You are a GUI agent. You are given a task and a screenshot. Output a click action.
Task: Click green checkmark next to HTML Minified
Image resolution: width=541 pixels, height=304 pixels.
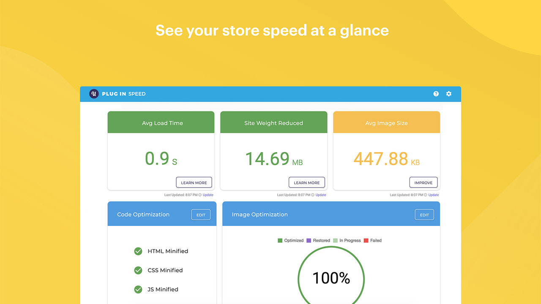[x=138, y=251]
